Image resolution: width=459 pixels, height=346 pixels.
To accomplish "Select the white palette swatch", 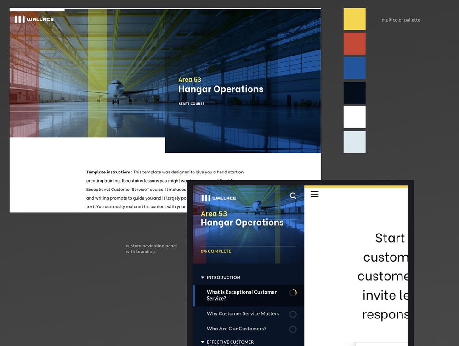I will point(355,117).
